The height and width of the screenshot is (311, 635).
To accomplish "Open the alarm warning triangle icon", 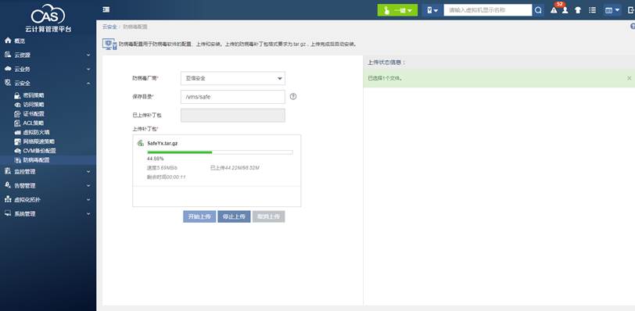I will pos(554,10).
